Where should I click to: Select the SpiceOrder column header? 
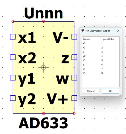(x=108, y=39)
